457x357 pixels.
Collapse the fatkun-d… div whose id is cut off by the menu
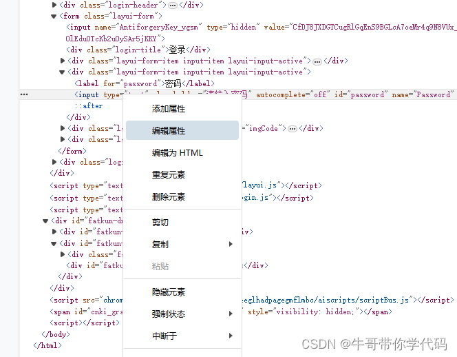(x=45, y=221)
